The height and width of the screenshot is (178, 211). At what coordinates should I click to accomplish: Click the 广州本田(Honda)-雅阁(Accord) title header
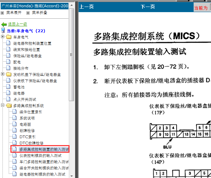34,6
